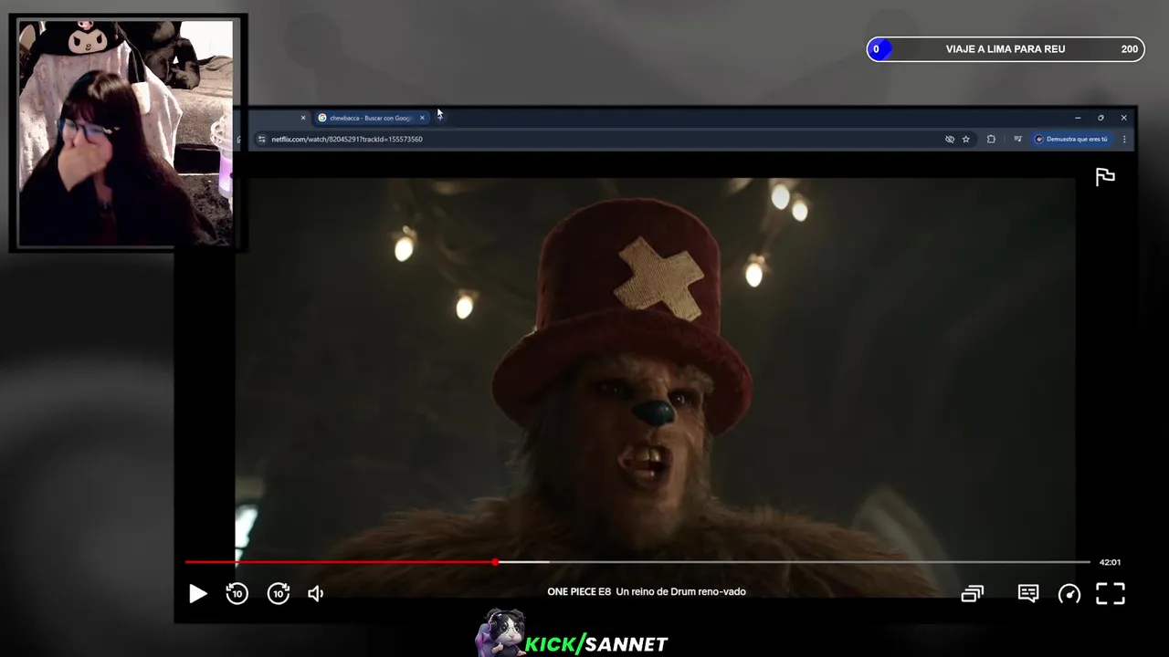The height and width of the screenshot is (657, 1169).
Task: Click the crossed-out eye icon in address bar
Action: click(x=950, y=140)
